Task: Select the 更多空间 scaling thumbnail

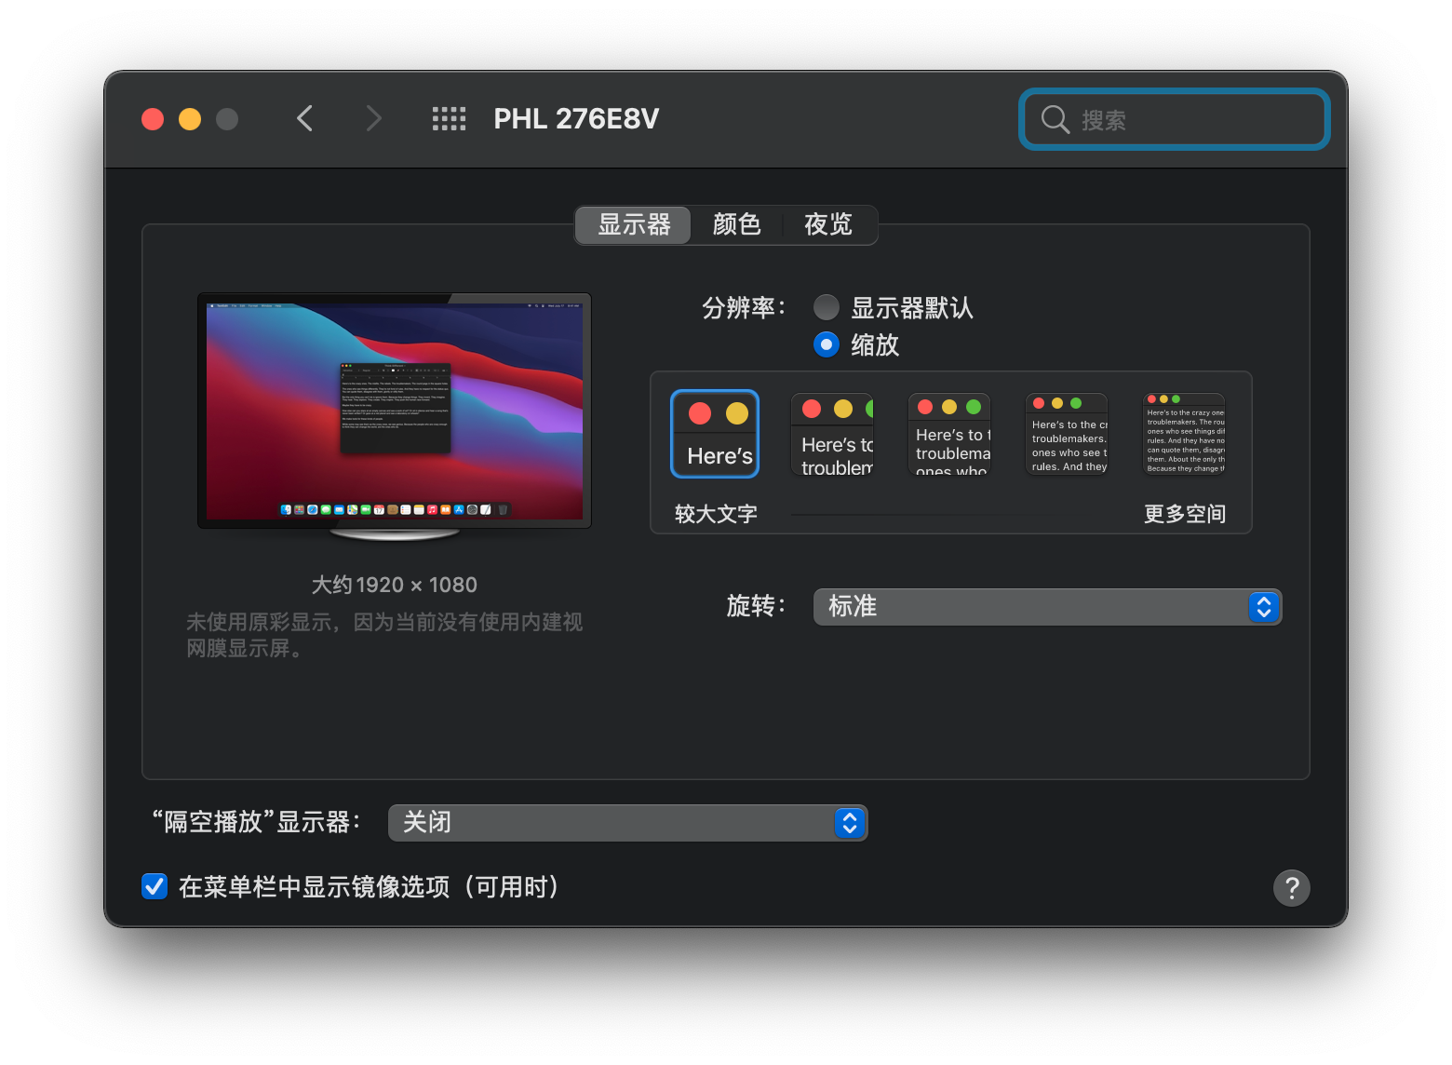Action: [x=1184, y=434]
